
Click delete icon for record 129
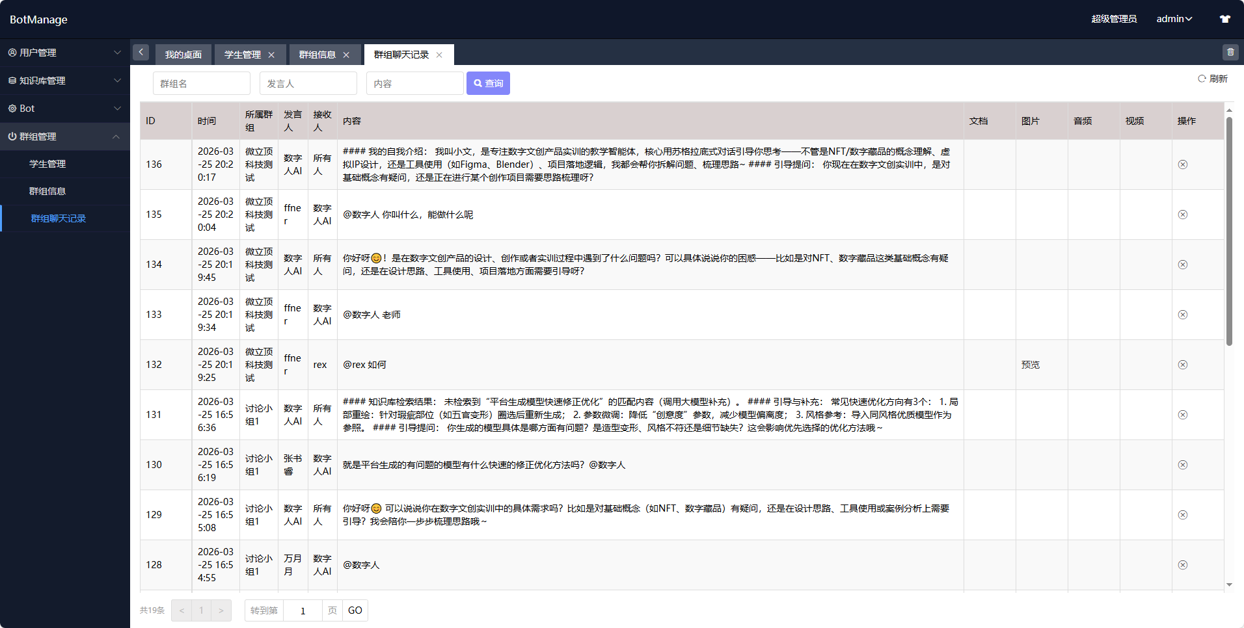coord(1182,515)
